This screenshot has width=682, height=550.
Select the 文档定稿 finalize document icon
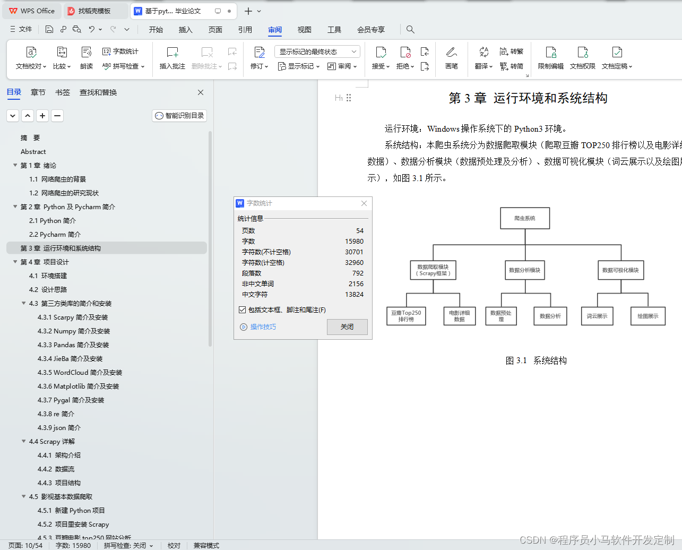click(x=616, y=56)
